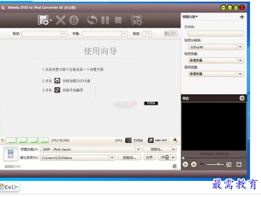Mute the preview with speaker icon
Viewport: 261px width, 197px height.
coord(202,164)
